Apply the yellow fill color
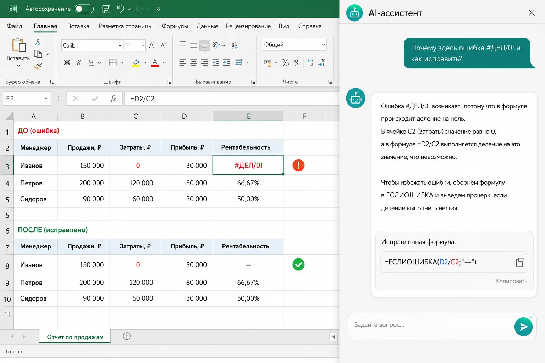Screen dimensions: 545x363 point(136,63)
